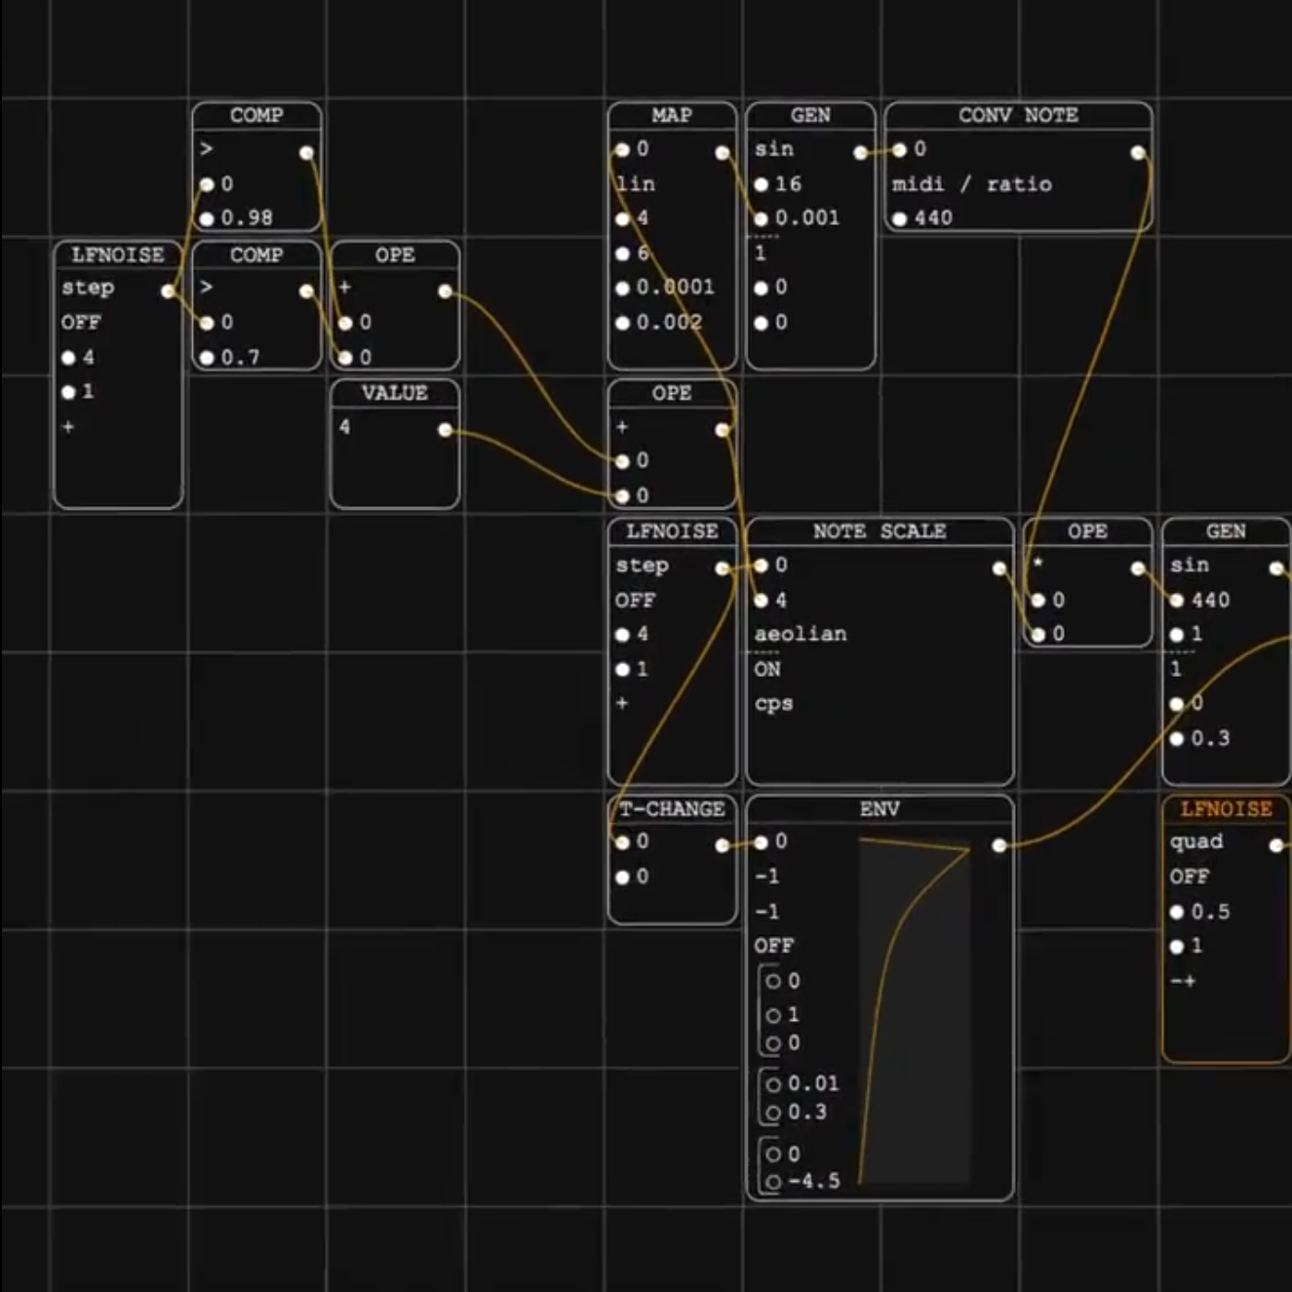This screenshot has height=1292, width=1292.
Task: Click the -4.5 value field in ENV
Action: pos(813,1181)
